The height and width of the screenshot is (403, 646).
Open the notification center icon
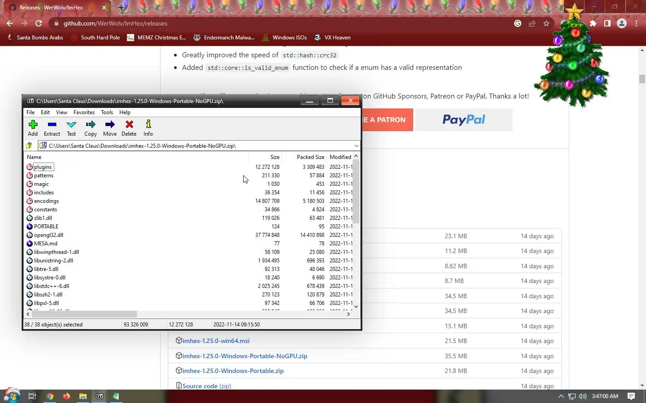pos(631,396)
